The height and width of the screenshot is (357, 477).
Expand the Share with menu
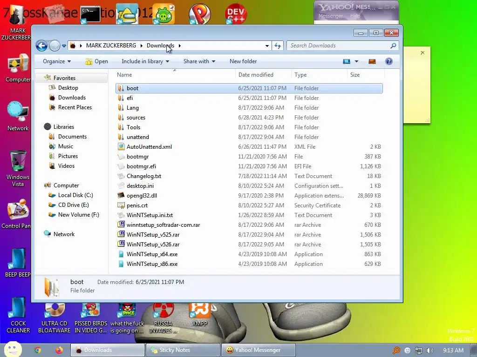pyautogui.click(x=199, y=61)
